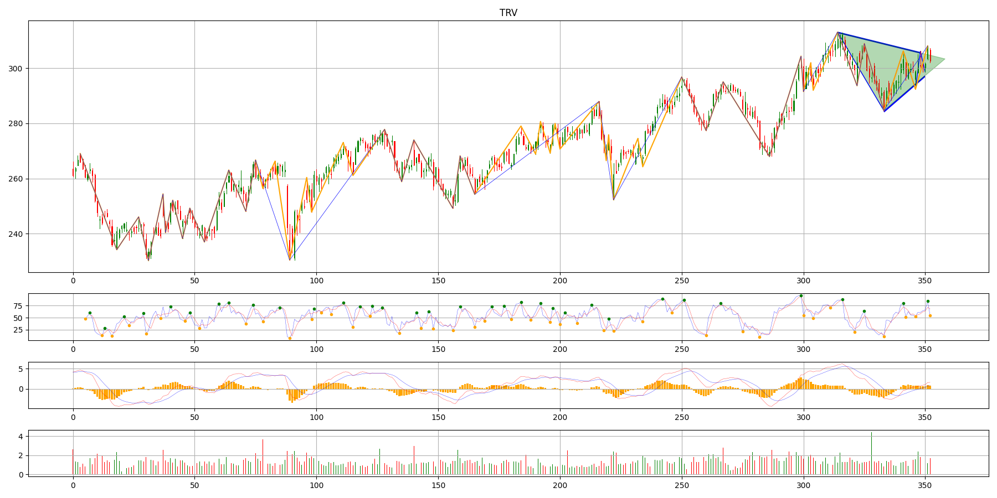Select the 350 tick below price chart

point(925,281)
